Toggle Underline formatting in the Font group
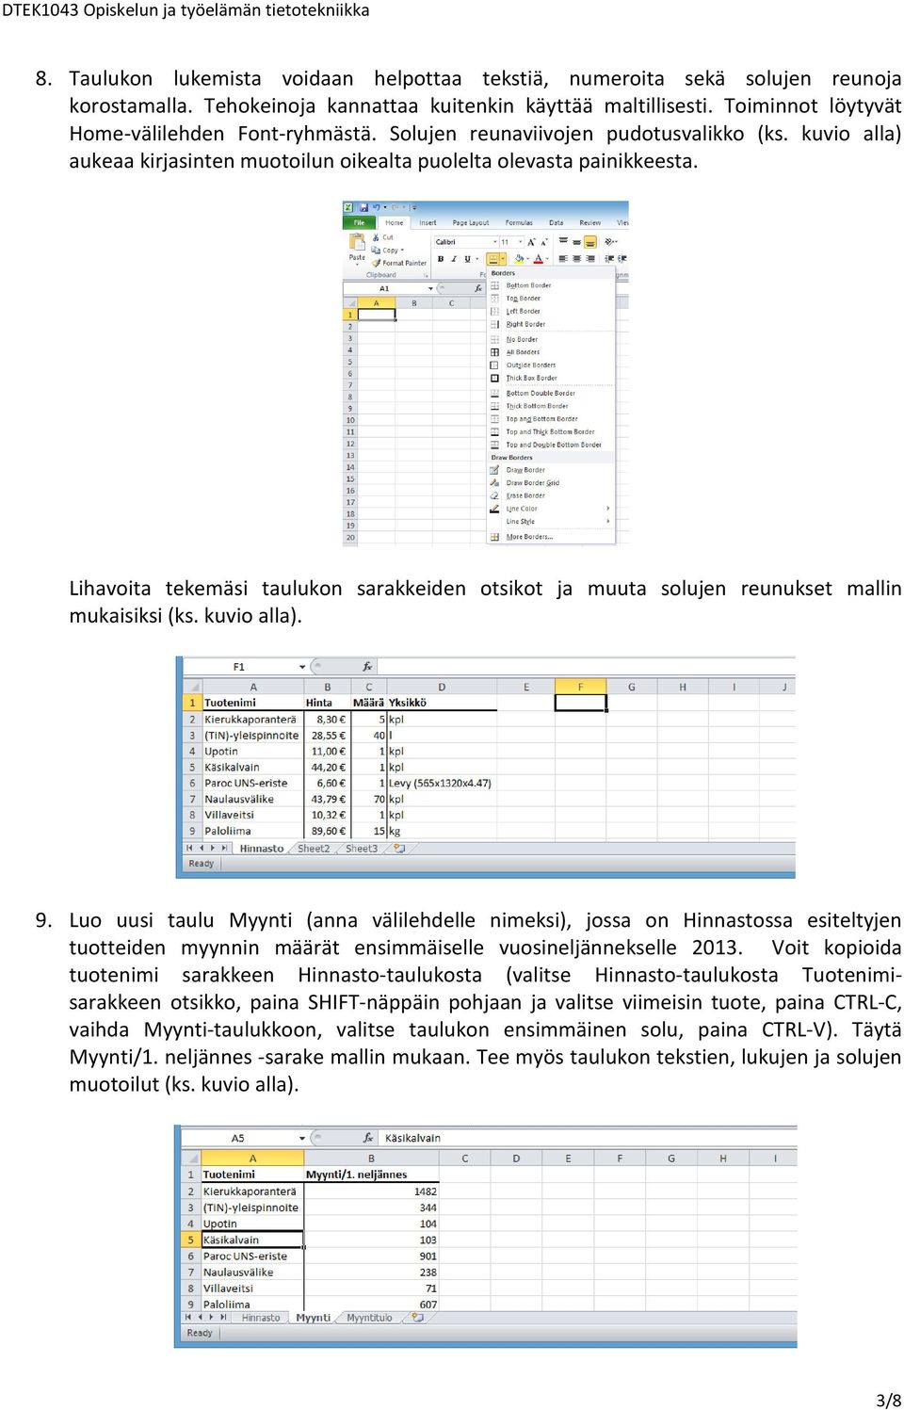This screenshot has height=1410, width=904. [467, 259]
